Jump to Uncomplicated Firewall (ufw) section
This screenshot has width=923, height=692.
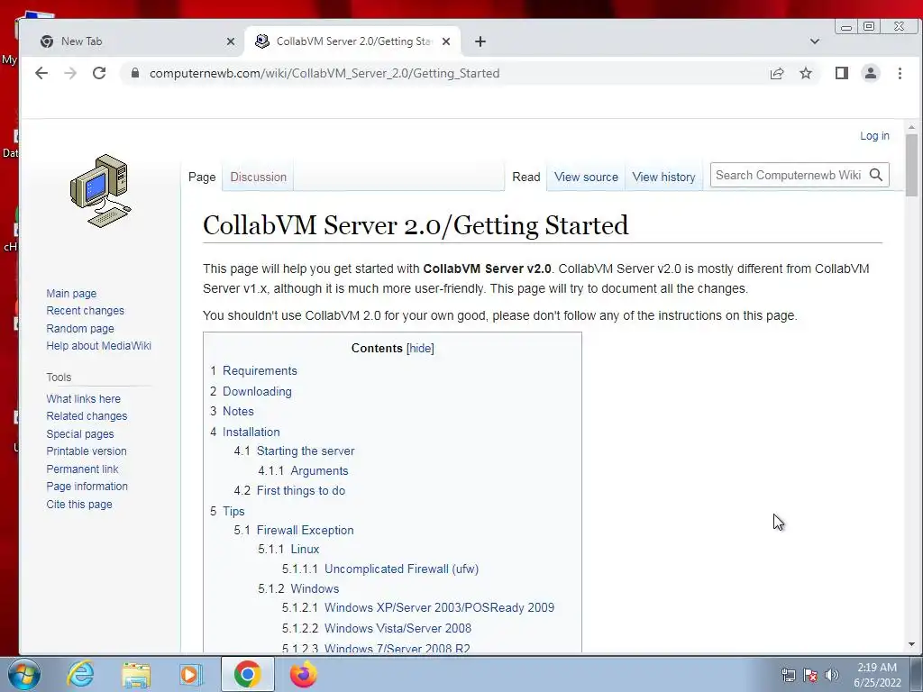(x=401, y=569)
